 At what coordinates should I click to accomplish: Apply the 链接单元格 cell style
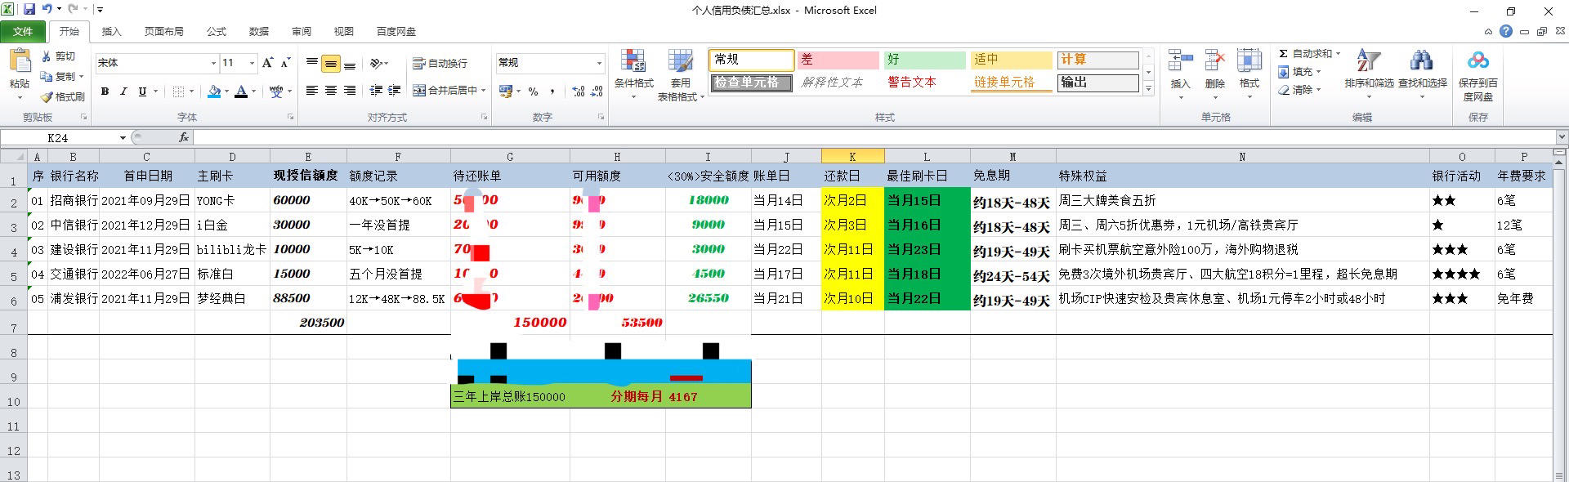pyautogui.click(x=1011, y=83)
